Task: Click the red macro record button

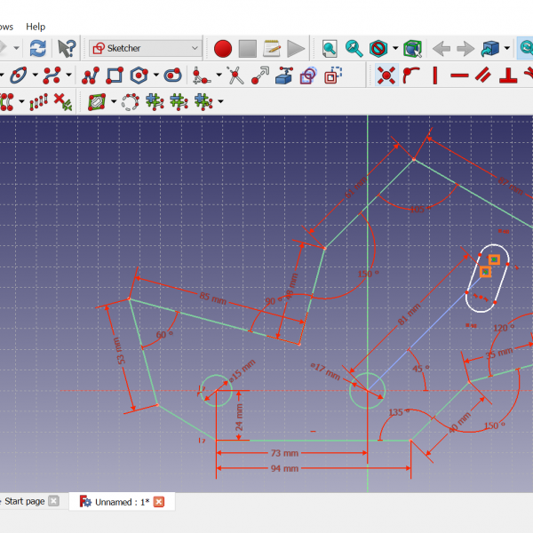Action: point(222,48)
